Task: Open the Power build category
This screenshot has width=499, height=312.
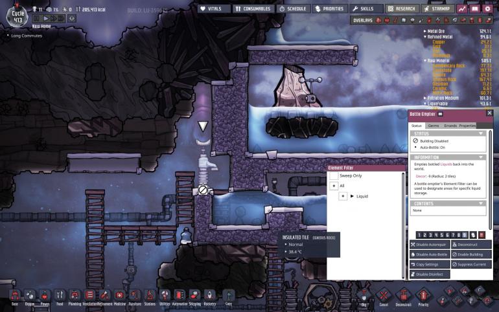Action: [x=45, y=296]
